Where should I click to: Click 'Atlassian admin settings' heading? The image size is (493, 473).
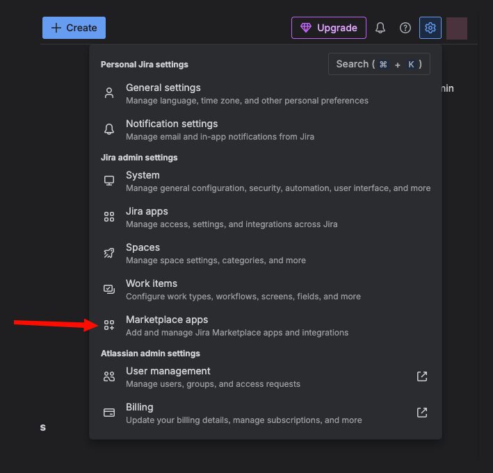[x=150, y=354]
